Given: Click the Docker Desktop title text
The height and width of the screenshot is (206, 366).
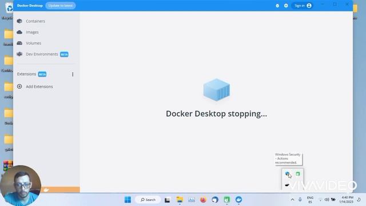Looking at the screenshot, I should 30,6.
